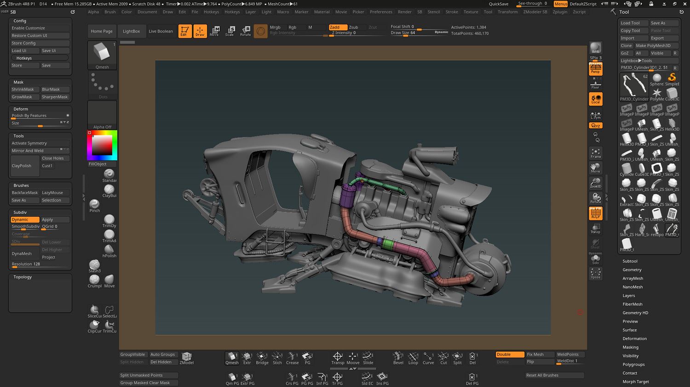Screen dimensions: 690x387
Task: Enable Local symmetry on the right shelf
Action: click(595, 99)
